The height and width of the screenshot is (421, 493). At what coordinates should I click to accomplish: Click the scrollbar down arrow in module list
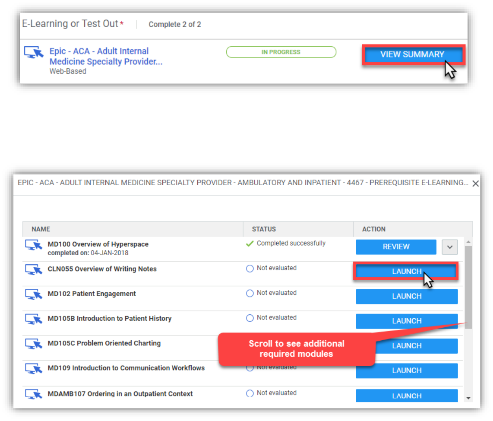[x=468, y=398]
